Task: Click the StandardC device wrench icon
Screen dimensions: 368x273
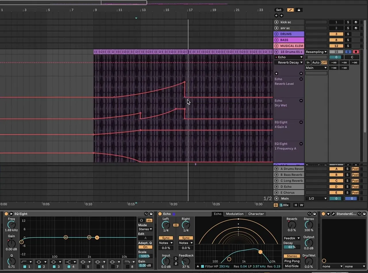Action: [x=333, y=214]
